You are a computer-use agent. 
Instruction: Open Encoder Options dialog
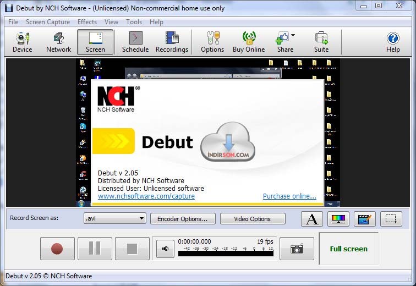click(x=183, y=219)
